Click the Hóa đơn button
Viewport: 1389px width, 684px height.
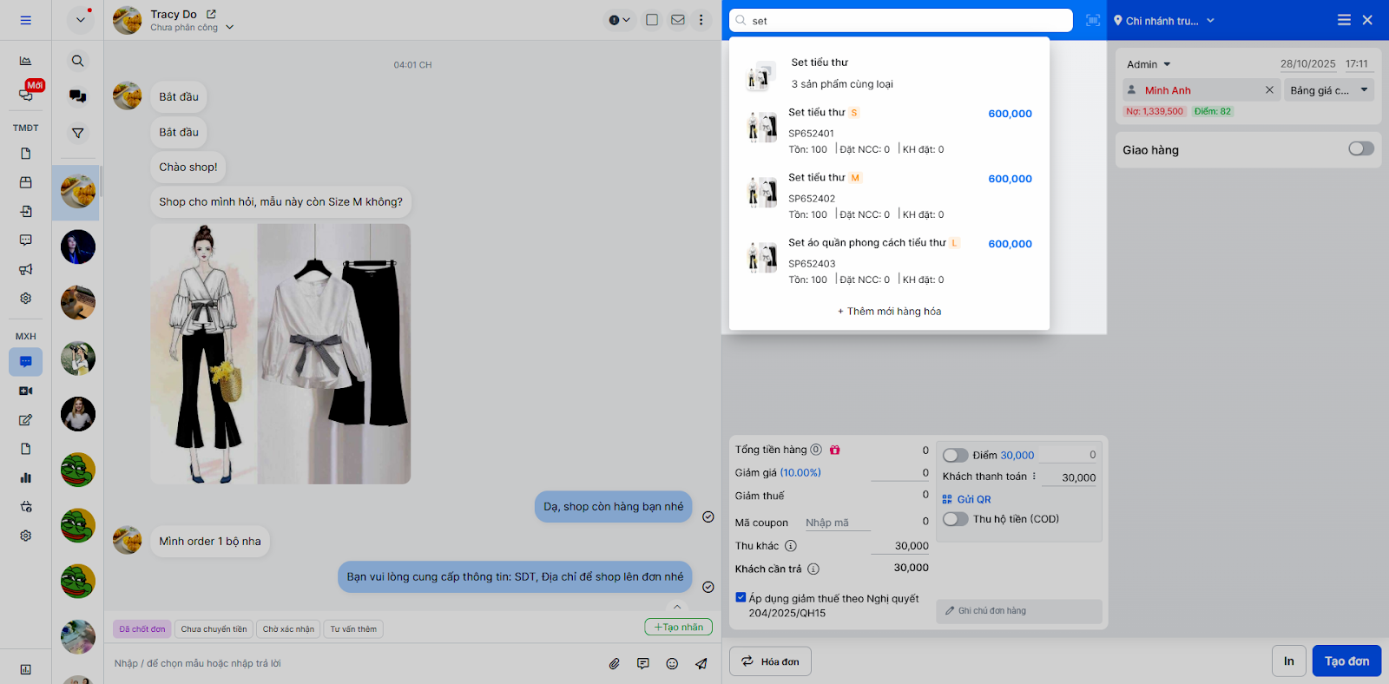770,661
